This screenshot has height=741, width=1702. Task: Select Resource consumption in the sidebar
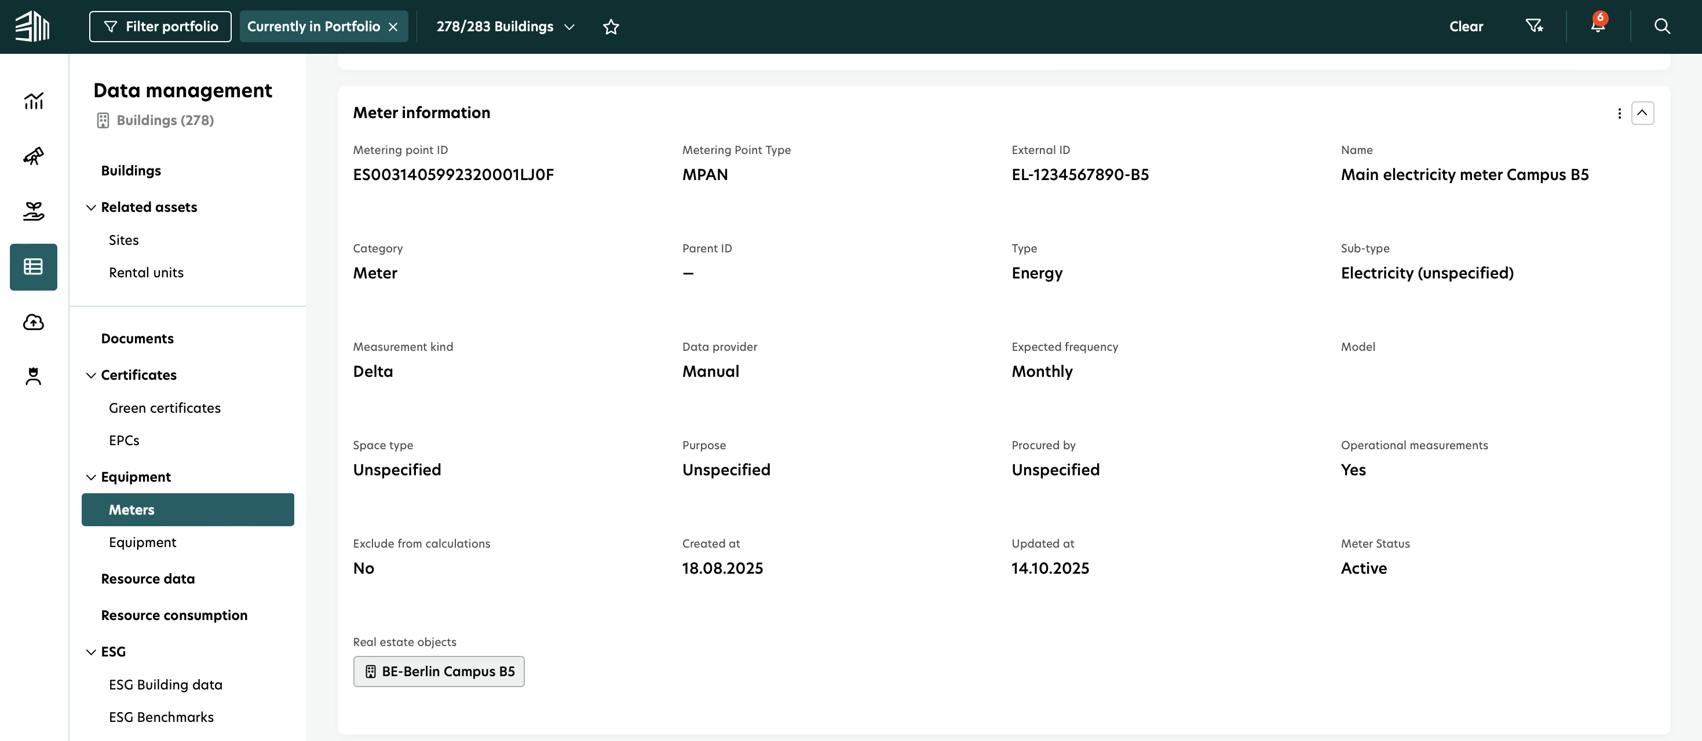tap(174, 615)
